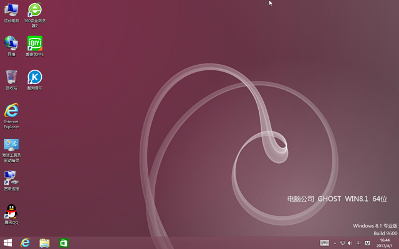Launch Internet Explorer from the taskbar
Viewport: 399px width, 249px height.
pos(26,242)
